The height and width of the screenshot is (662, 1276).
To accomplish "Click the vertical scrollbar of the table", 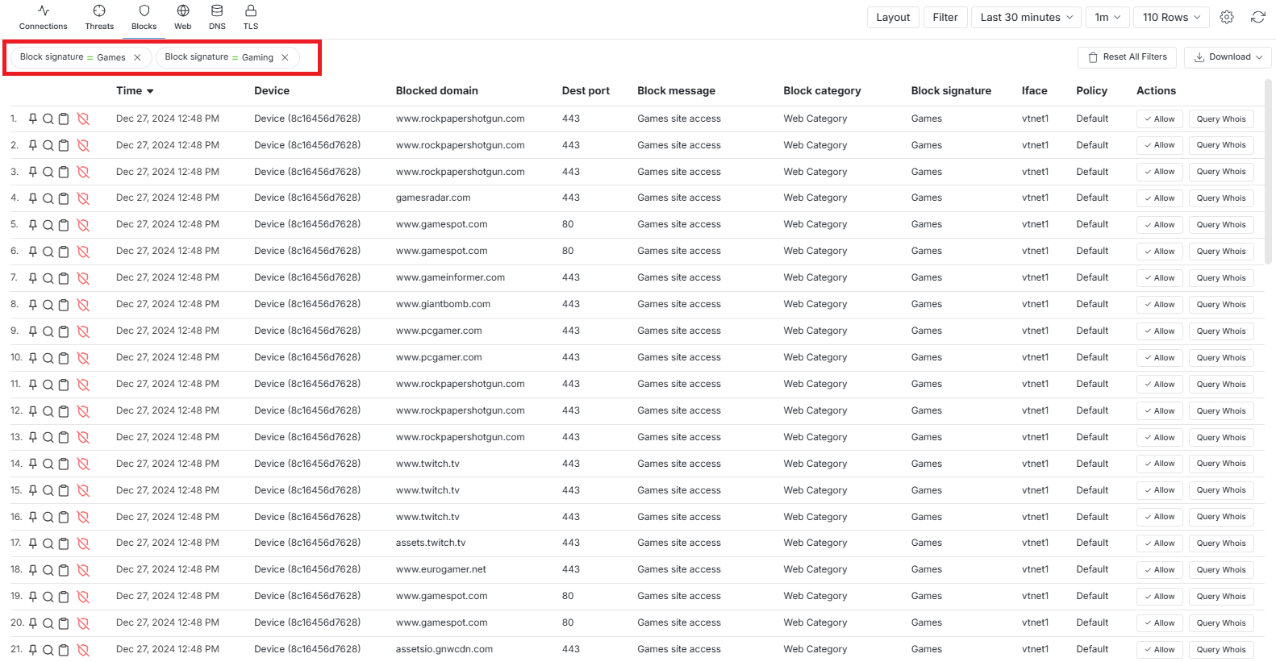I will click(1269, 172).
